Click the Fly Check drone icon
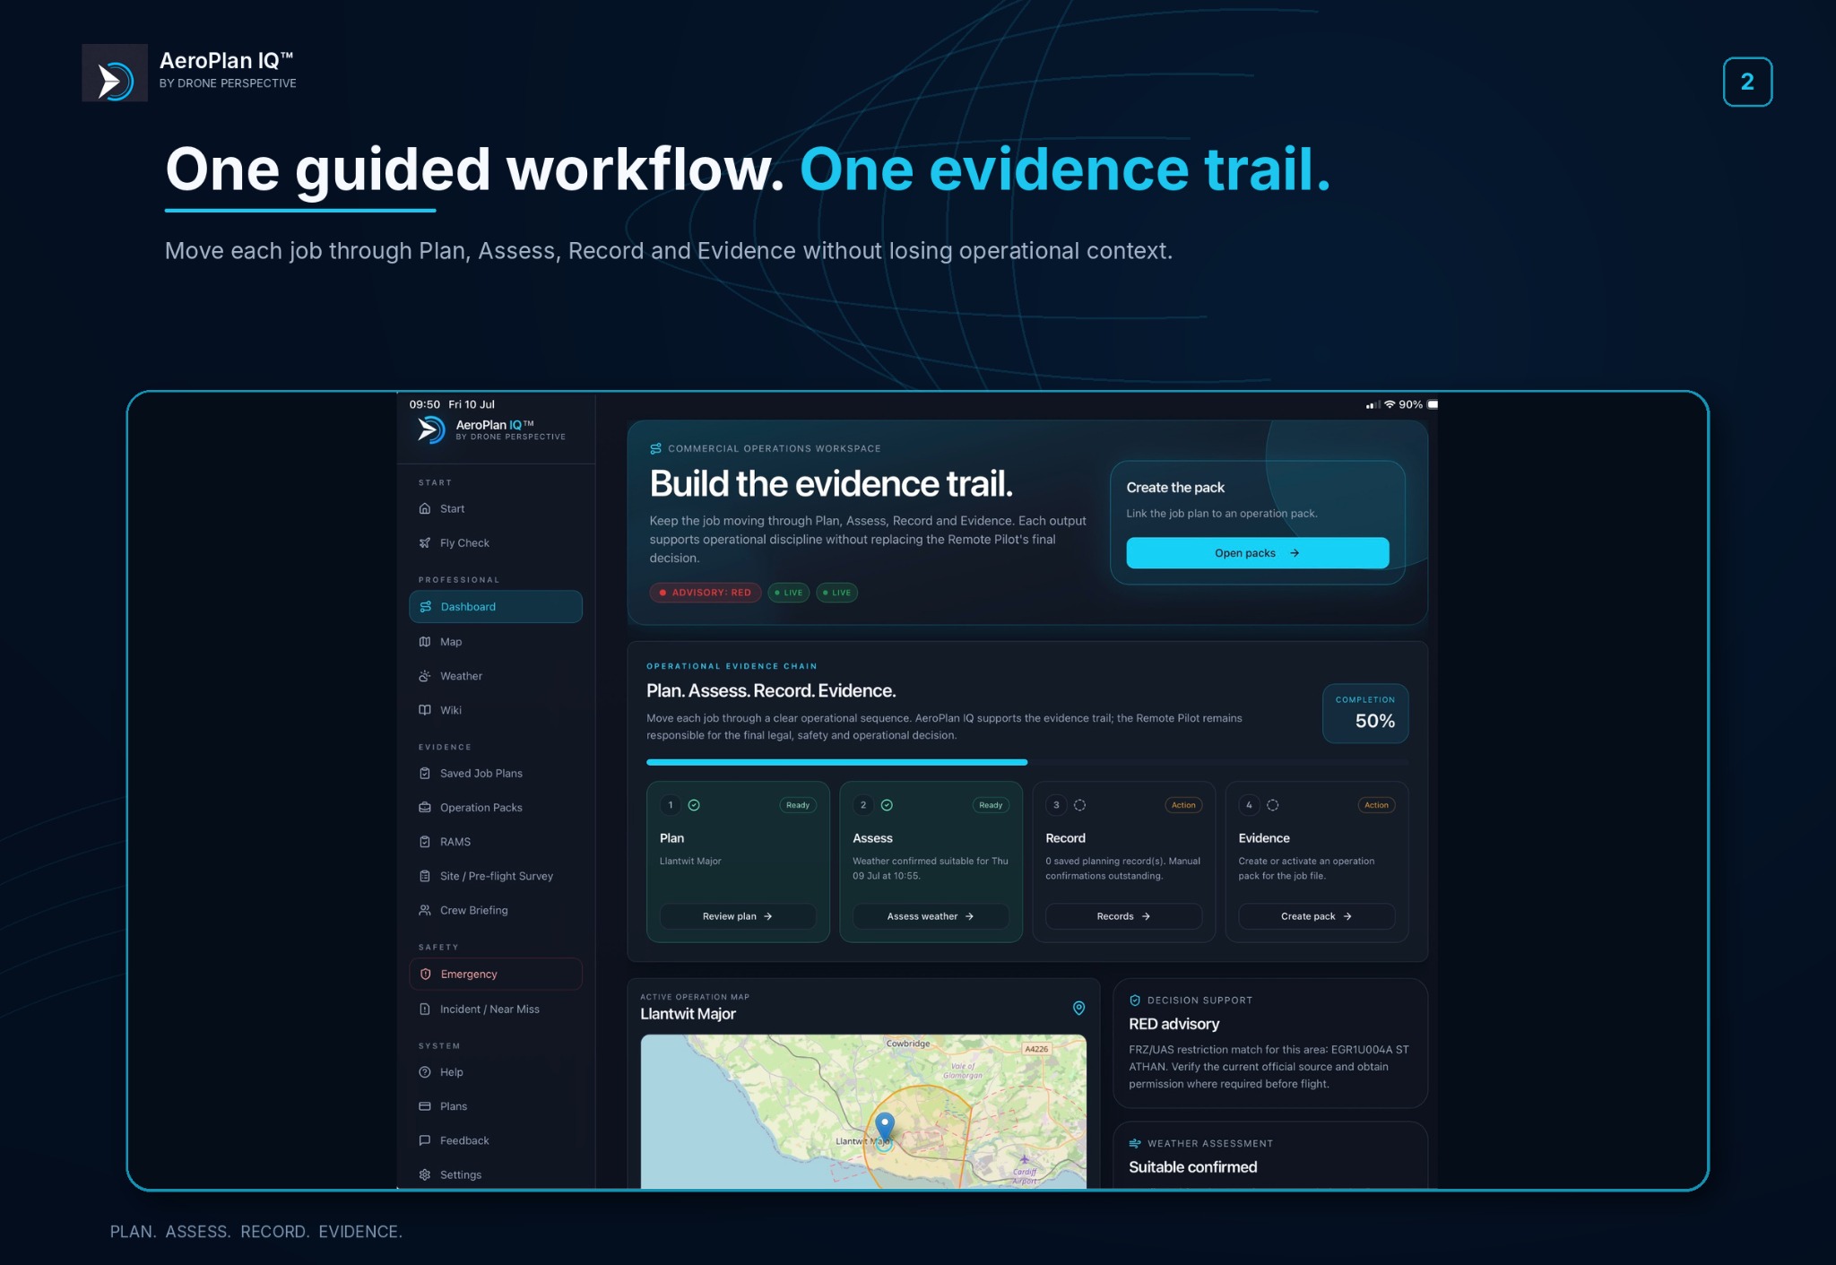Viewport: 1836px width, 1265px height. (425, 542)
